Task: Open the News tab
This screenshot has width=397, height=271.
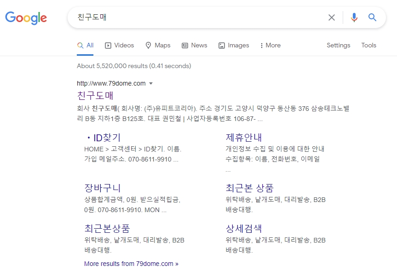Action: tap(195, 46)
